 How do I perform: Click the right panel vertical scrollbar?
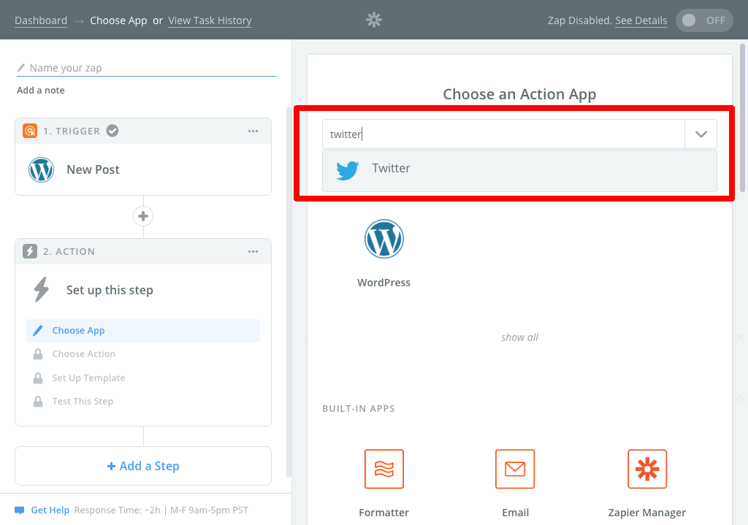click(x=742, y=118)
